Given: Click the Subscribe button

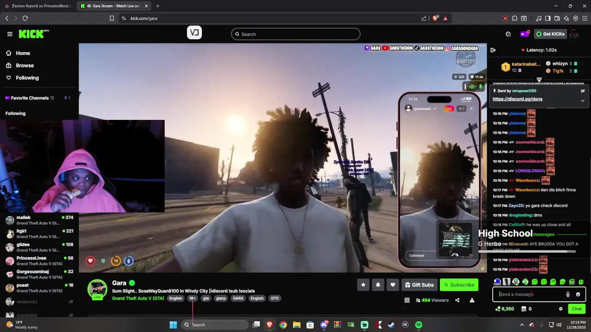Looking at the screenshot, I should coord(459,285).
